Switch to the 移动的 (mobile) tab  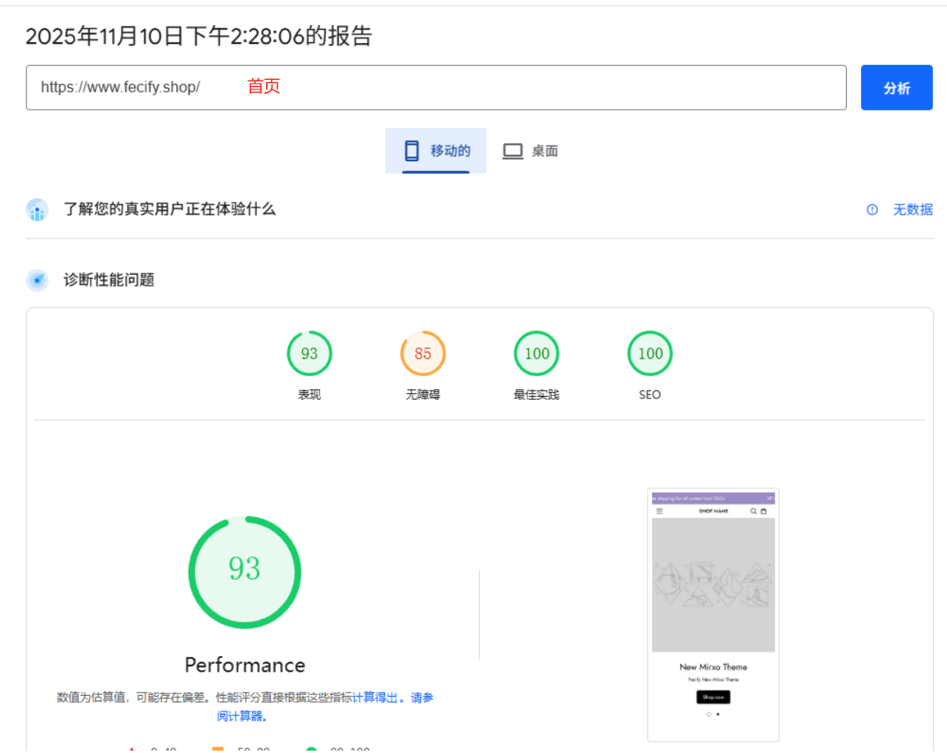click(x=436, y=151)
